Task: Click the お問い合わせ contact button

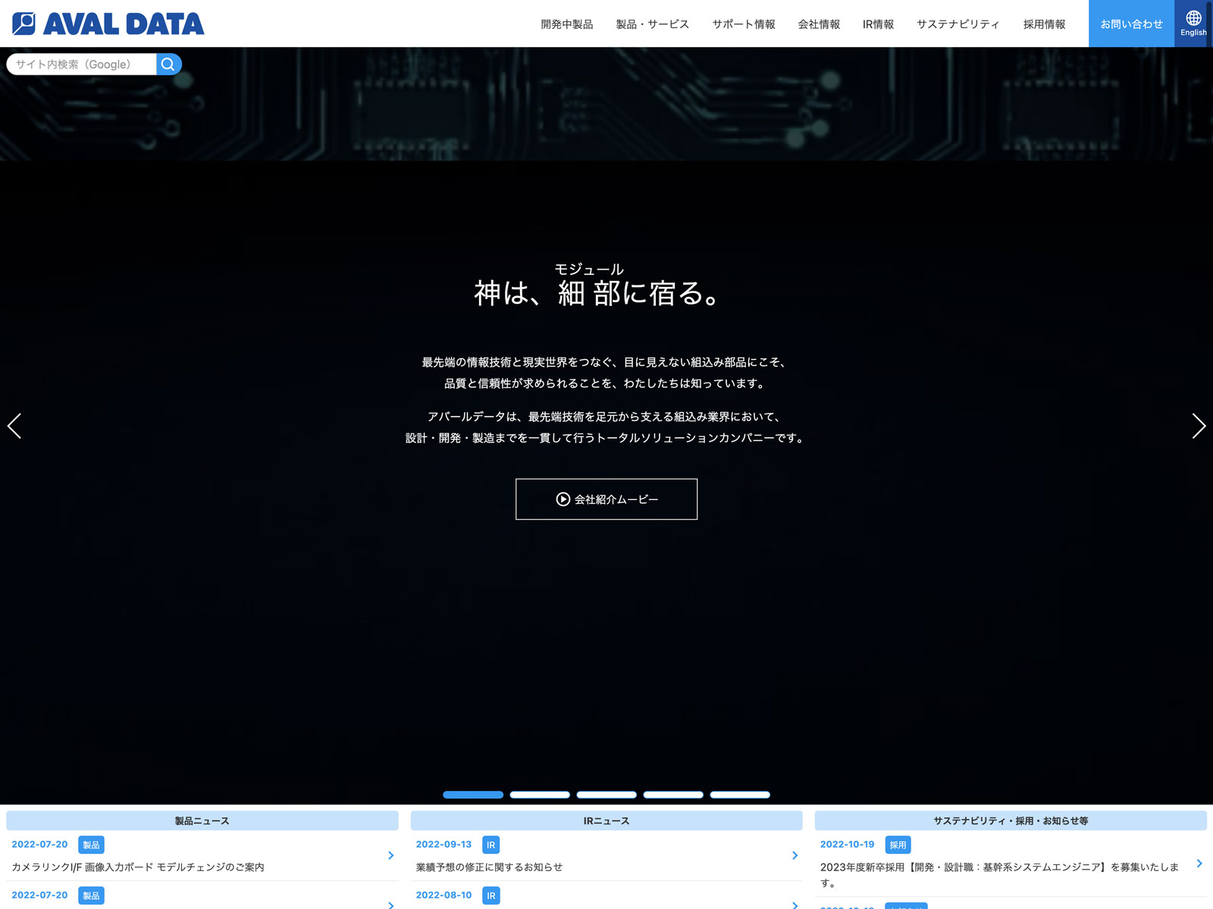Action: point(1131,24)
